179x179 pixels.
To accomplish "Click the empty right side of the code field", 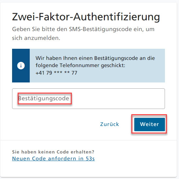I will [x=118, y=98].
